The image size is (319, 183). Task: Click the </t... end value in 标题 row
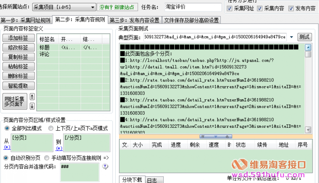(90, 48)
